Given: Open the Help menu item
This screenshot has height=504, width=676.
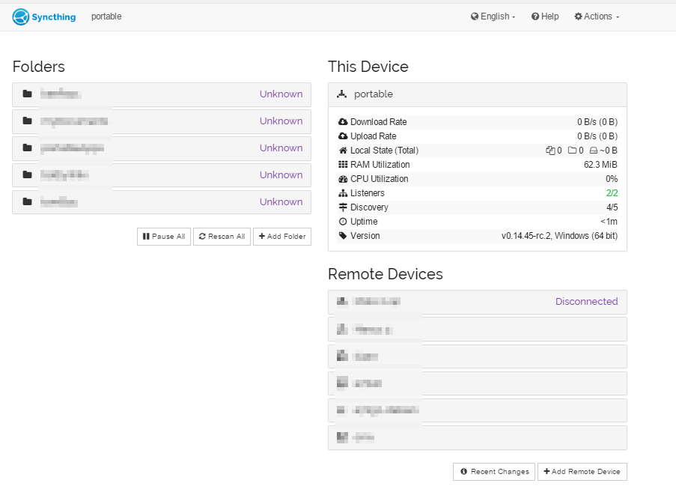Looking at the screenshot, I should [544, 16].
